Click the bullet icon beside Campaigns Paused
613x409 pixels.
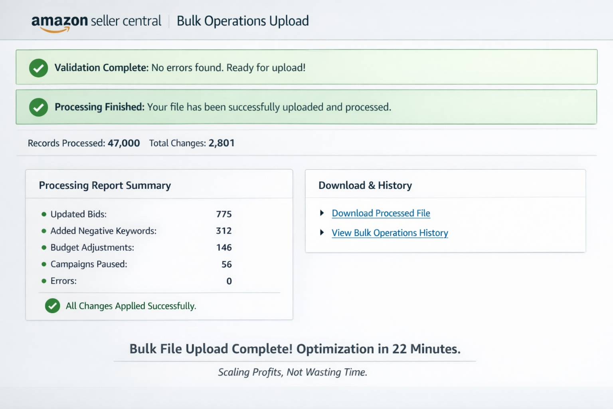pos(44,264)
